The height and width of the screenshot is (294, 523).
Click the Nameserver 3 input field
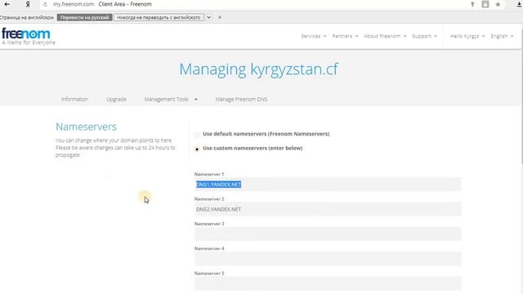click(328, 234)
